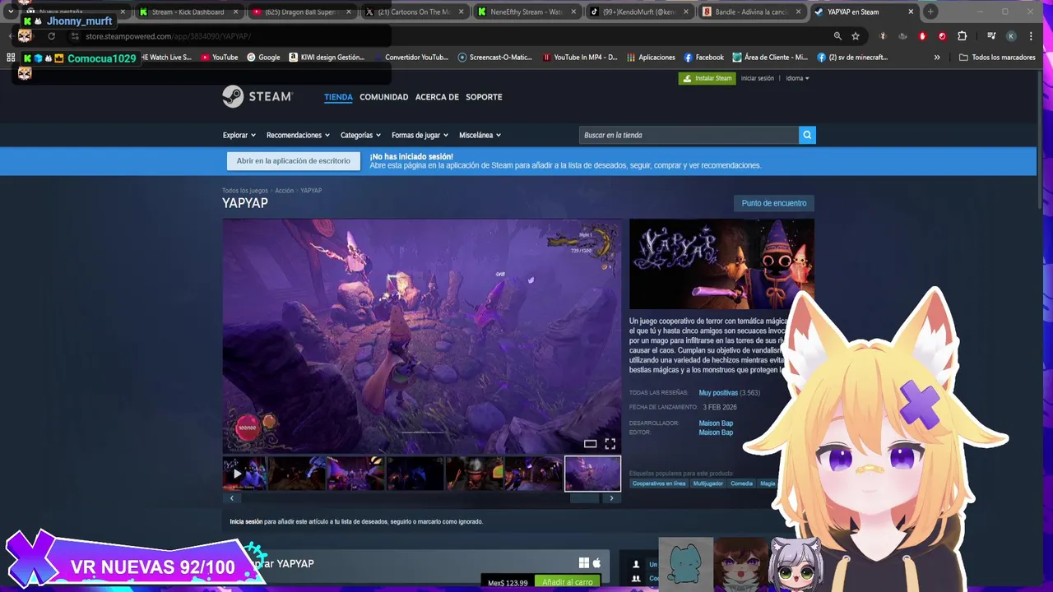Play the first video trailer thumbnail

click(244, 474)
